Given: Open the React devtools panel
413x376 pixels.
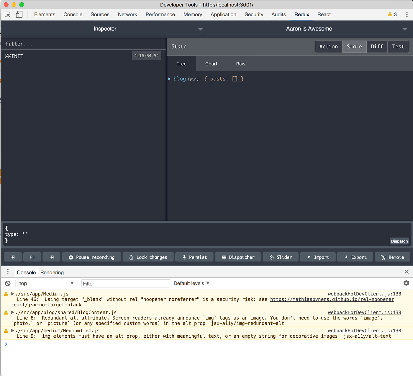Looking at the screenshot, I should (x=324, y=14).
